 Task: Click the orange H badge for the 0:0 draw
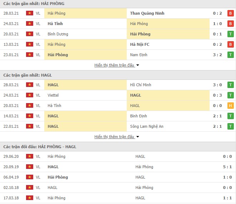tap(231, 106)
